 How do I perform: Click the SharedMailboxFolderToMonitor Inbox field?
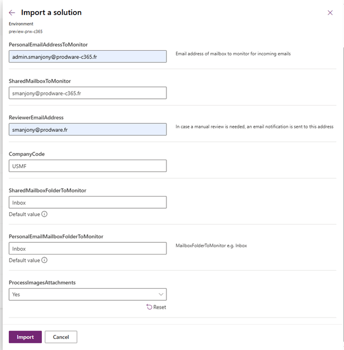pyautogui.click(x=88, y=203)
